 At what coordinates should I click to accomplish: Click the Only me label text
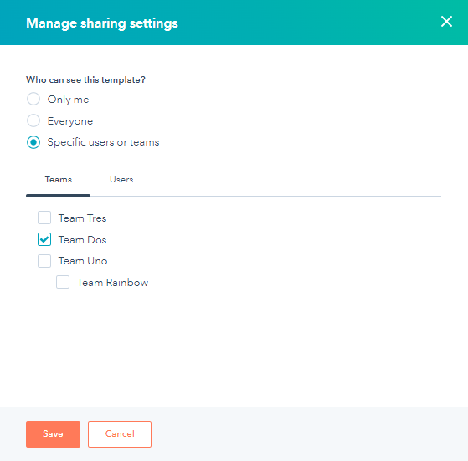point(69,100)
